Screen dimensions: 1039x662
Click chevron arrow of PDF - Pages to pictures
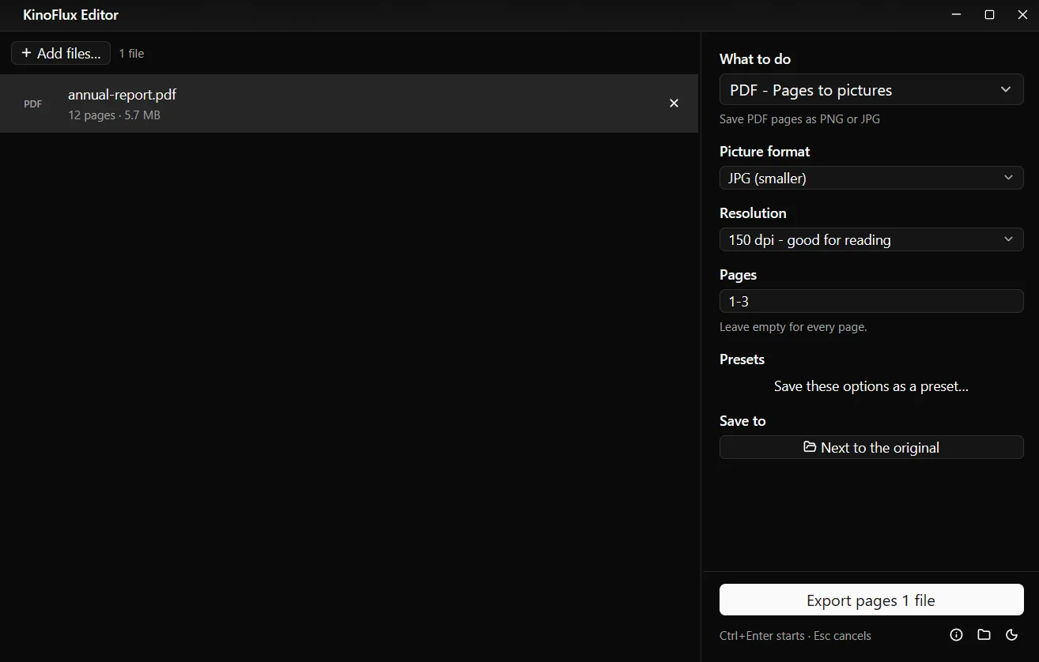pos(1006,89)
